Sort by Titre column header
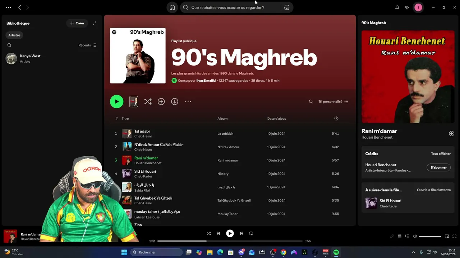 [x=125, y=119]
